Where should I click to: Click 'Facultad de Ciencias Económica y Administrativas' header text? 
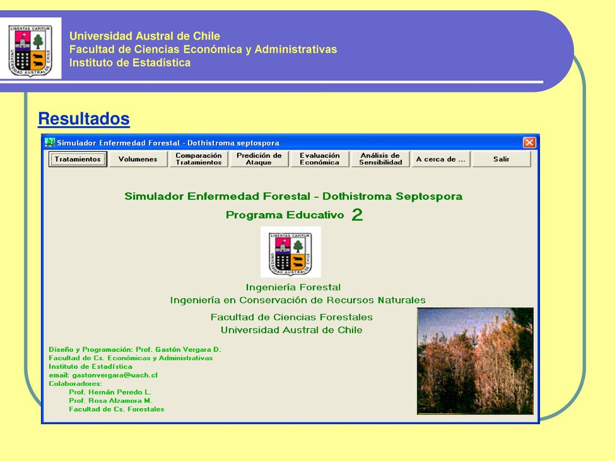click(203, 49)
